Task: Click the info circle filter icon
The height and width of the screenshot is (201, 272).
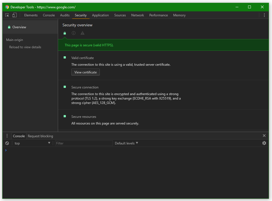Action: tap(74, 33)
